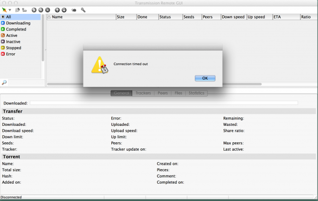The width and height of the screenshot is (318, 201).
Task: Click the 'Hash:' label
Action: (7, 176)
